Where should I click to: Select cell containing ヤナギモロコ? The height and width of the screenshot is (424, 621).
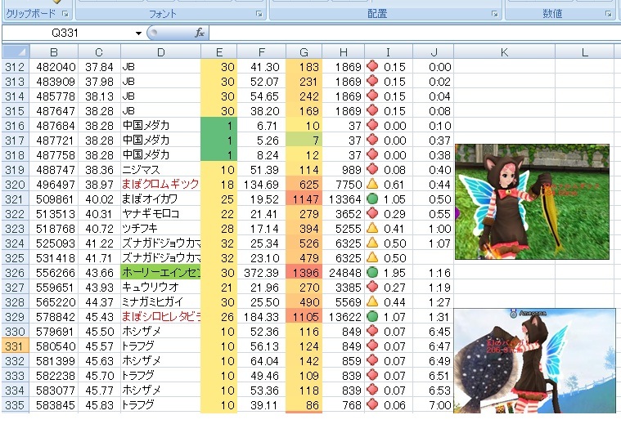click(161, 214)
